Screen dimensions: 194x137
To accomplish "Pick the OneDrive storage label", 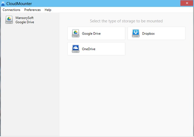I will point(89,49).
